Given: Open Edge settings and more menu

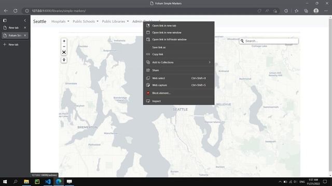Looking at the screenshot, I should (326, 11).
